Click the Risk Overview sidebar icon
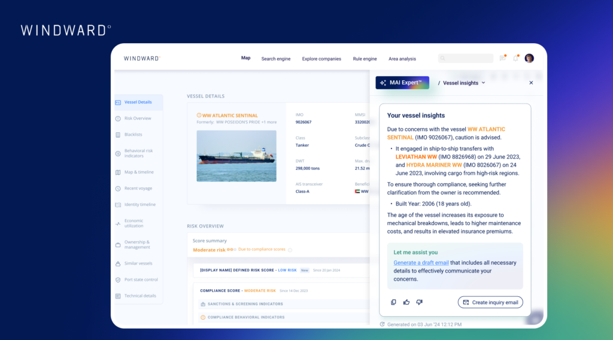Viewport: 613px width, 340px height. 118,119
